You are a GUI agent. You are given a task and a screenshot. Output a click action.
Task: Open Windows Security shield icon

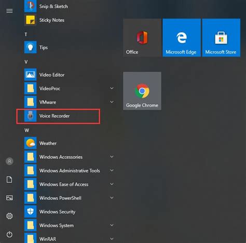pyautogui.click(x=31, y=211)
